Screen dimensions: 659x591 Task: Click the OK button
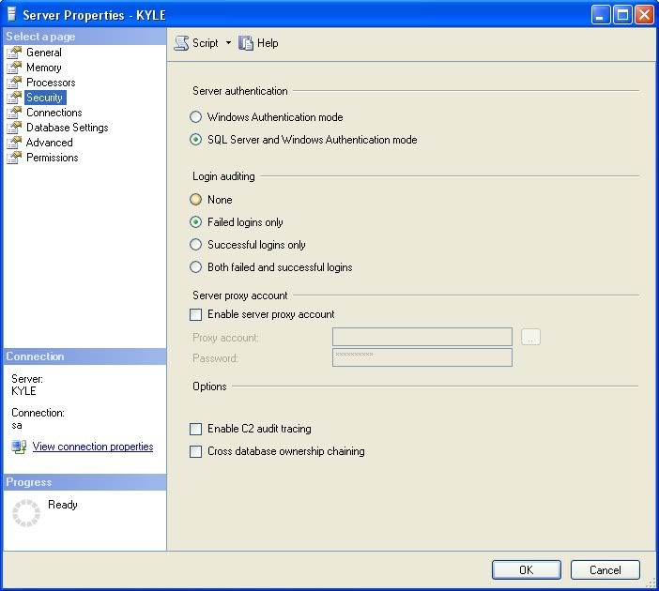point(526,569)
